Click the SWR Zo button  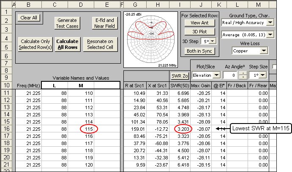(179, 76)
